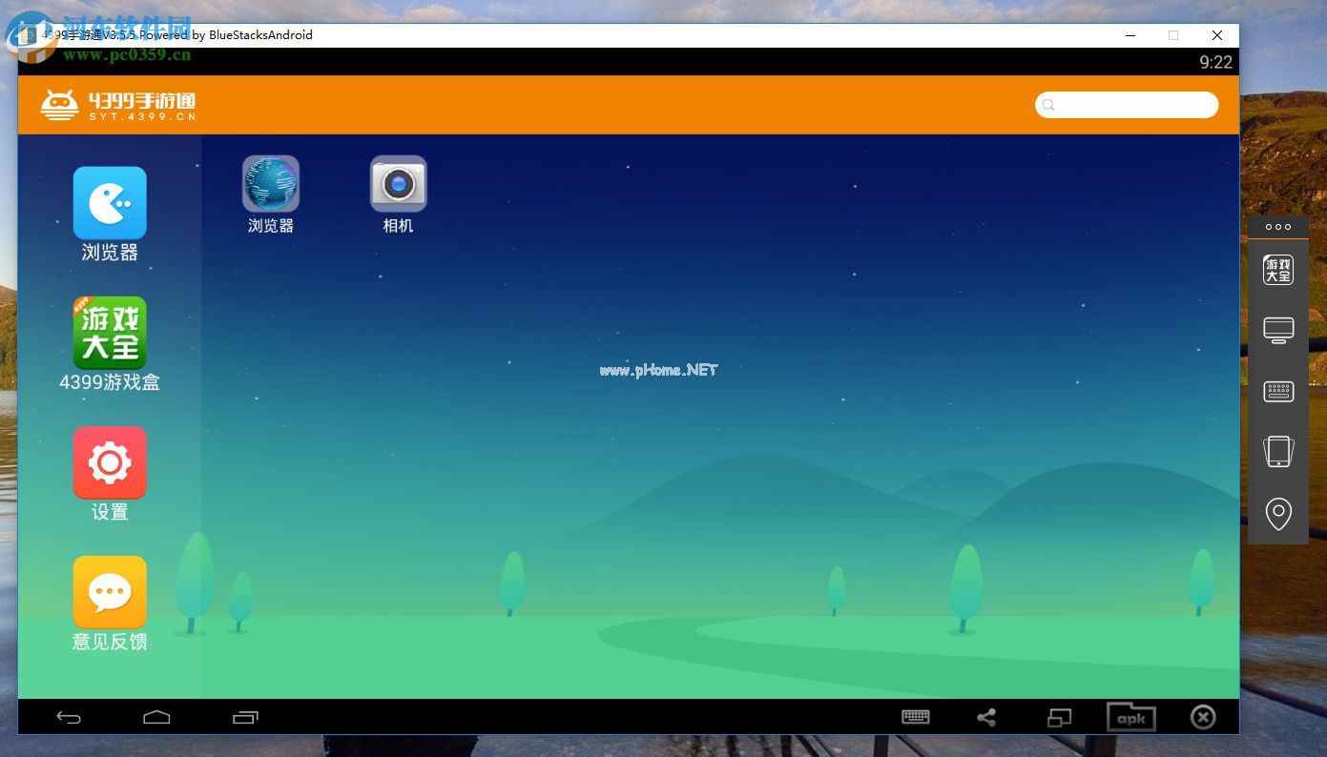Image resolution: width=1327 pixels, height=757 pixels.
Task: Expand the three-dots side panel handle
Action: (1278, 227)
